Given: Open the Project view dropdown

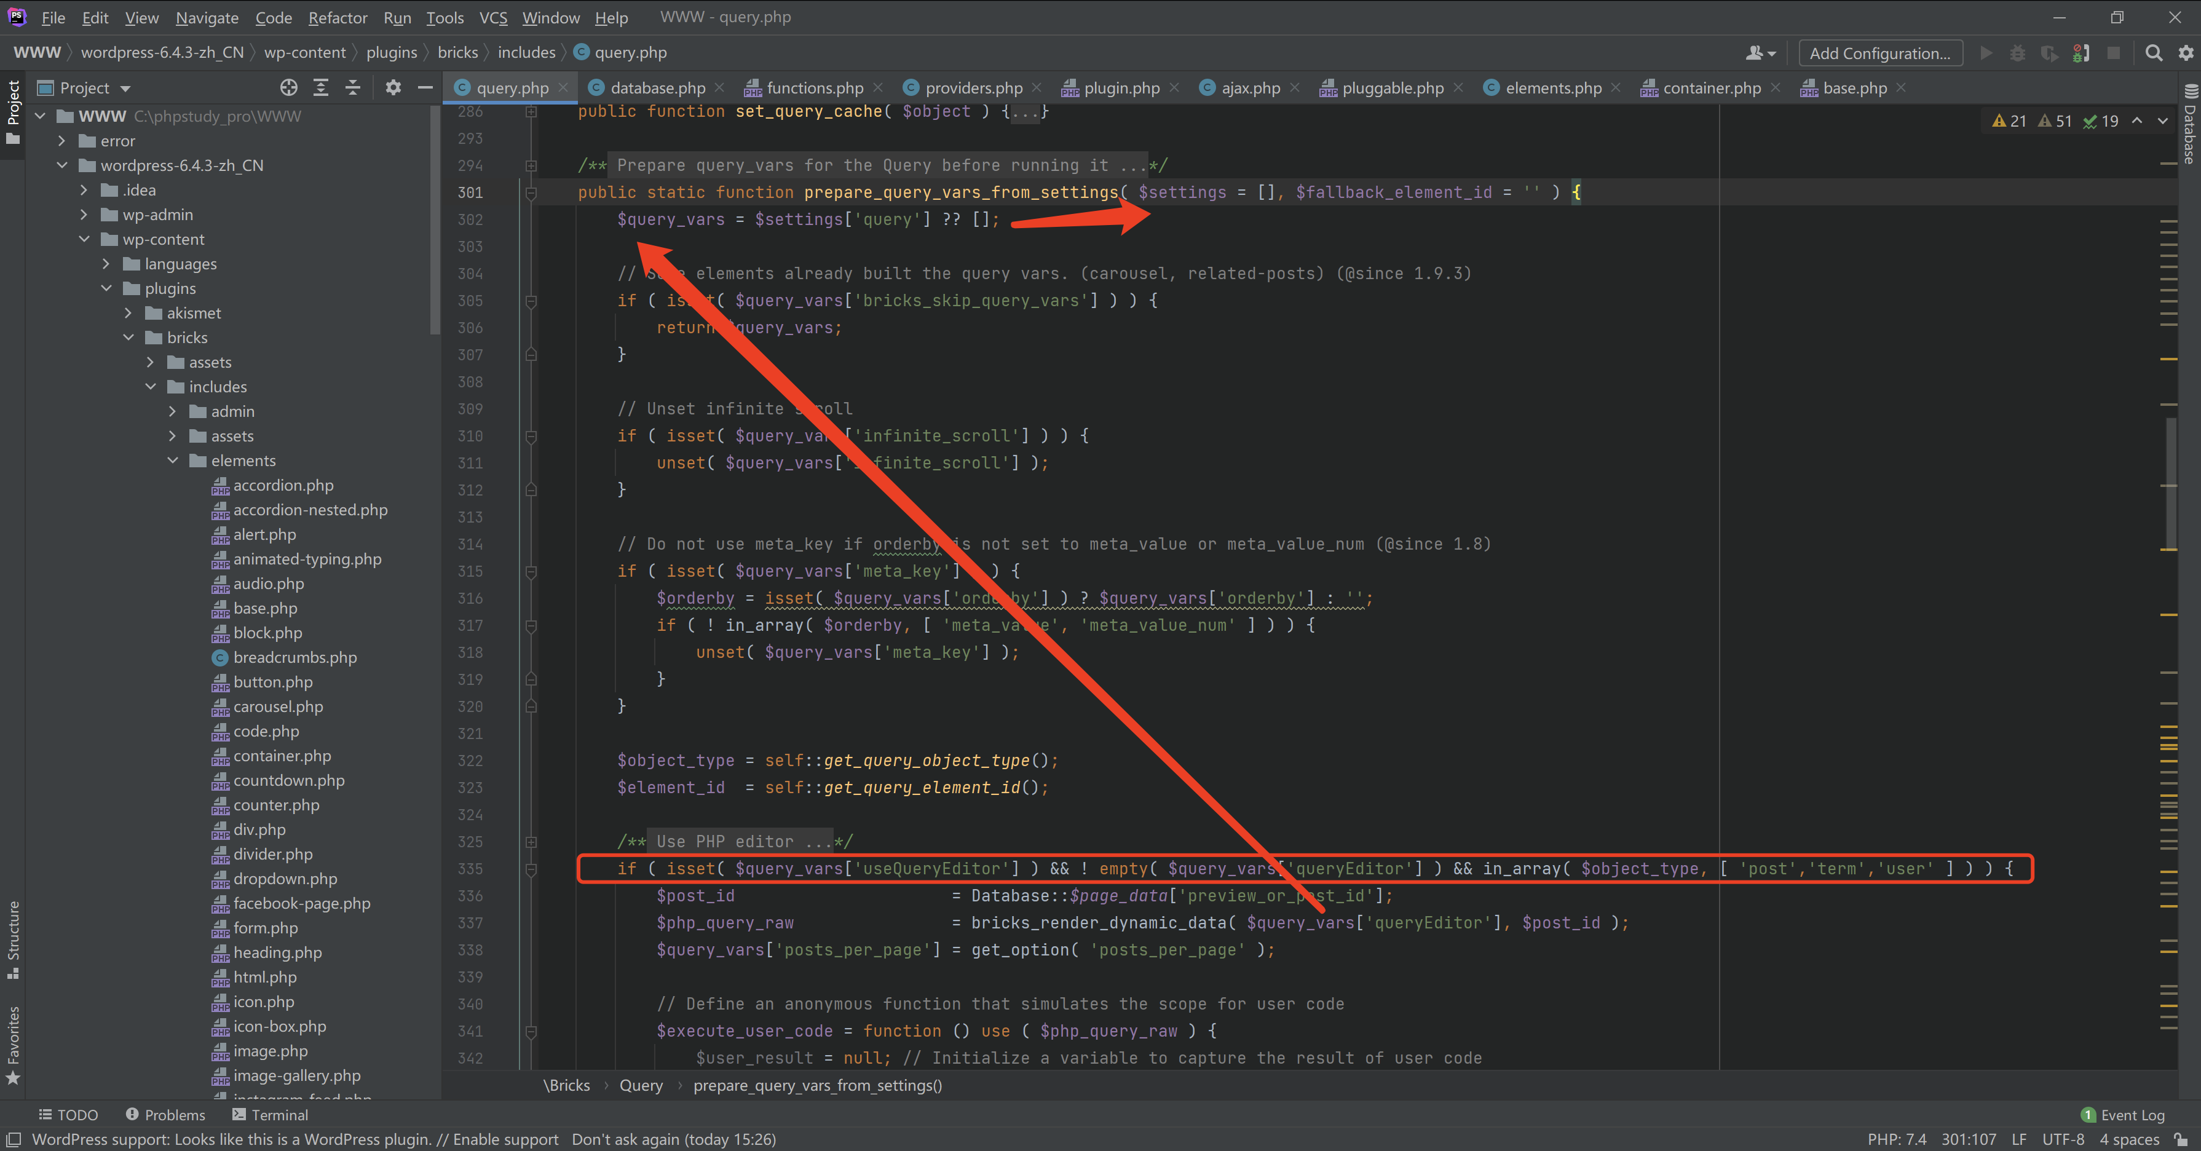Looking at the screenshot, I should [85, 88].
